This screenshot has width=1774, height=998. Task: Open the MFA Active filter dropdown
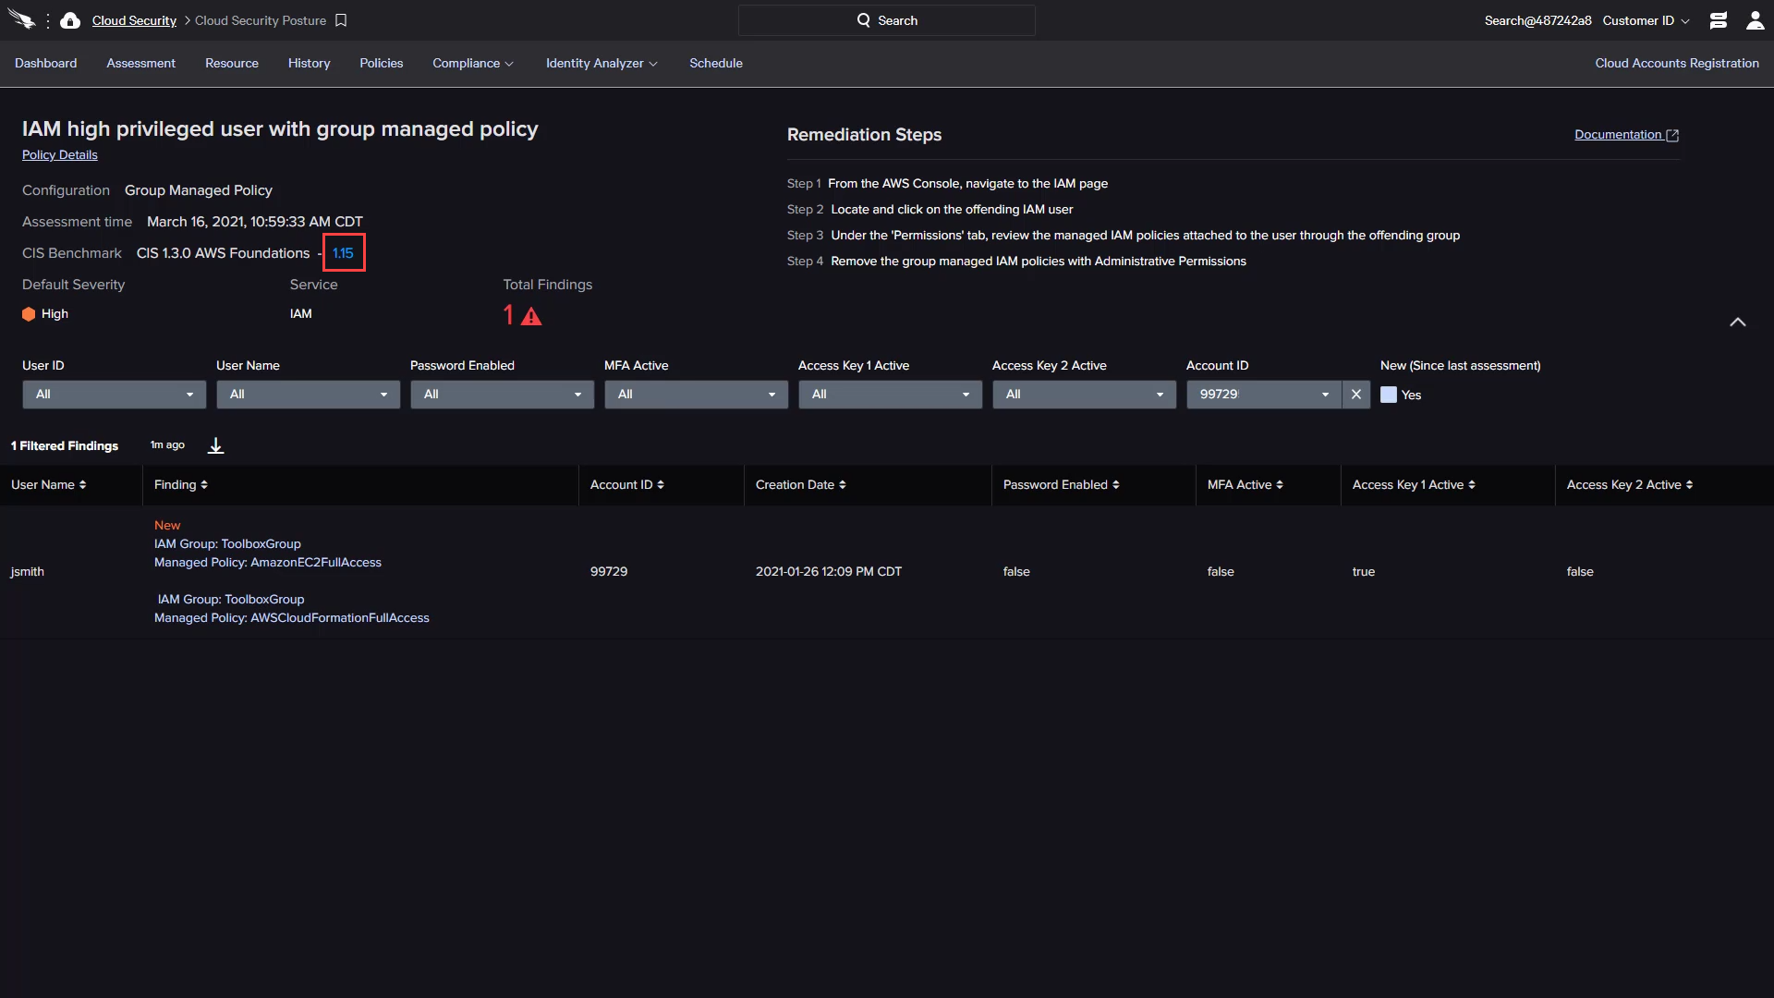pyautogui.click(x=696, y=395)
